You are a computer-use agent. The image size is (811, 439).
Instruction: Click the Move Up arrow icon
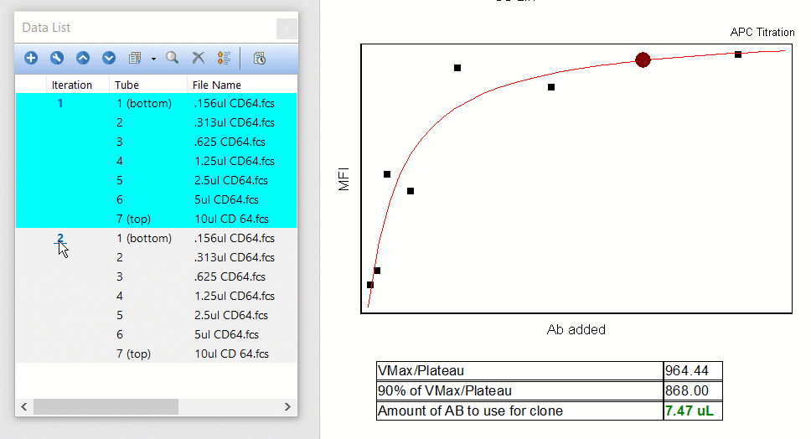pyautogui.click(x=83, y=58)
